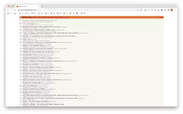Image resolution: width=183 pixels, height=114 pixels.
Task: Open Chrome's three-dot menu
Action: coord(175,10)
